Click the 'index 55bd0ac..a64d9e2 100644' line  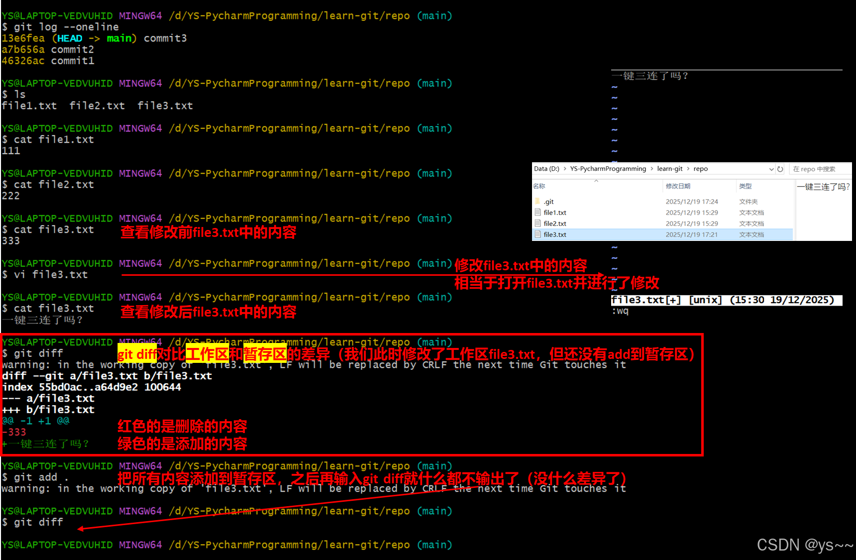(x=92, y=387)
